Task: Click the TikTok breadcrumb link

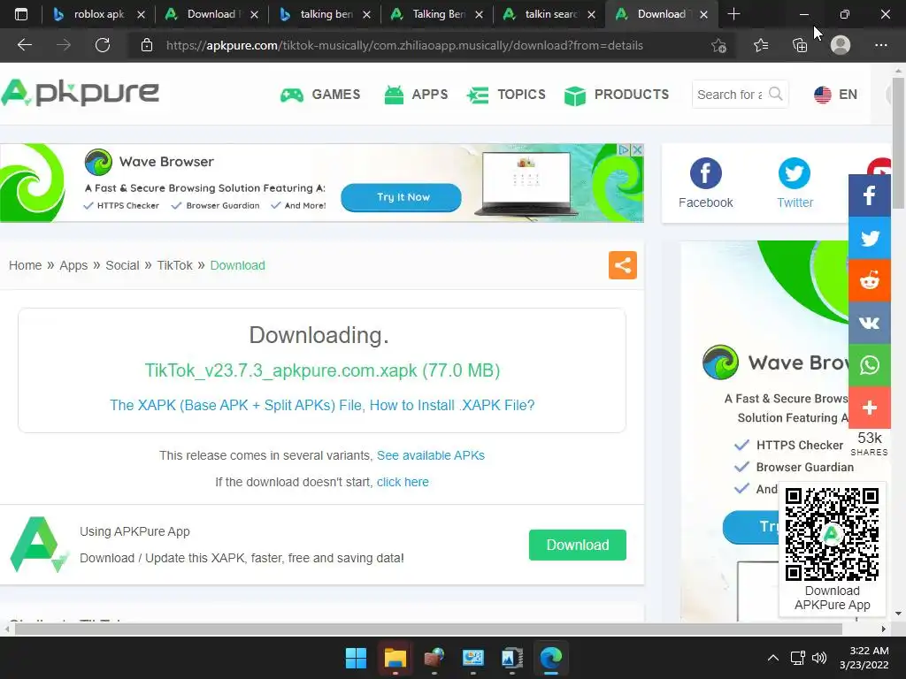Action: tap(174, 265)
